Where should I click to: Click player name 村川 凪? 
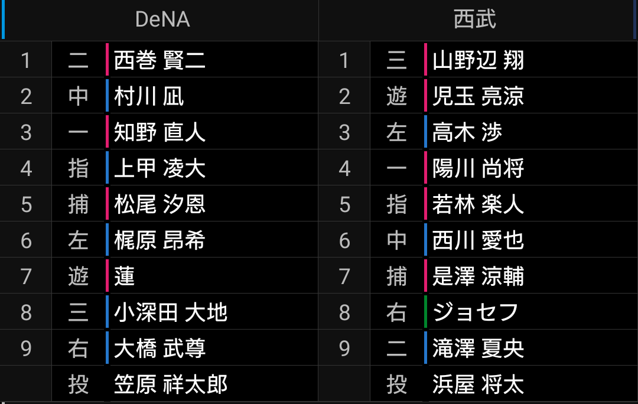point(149,96)
